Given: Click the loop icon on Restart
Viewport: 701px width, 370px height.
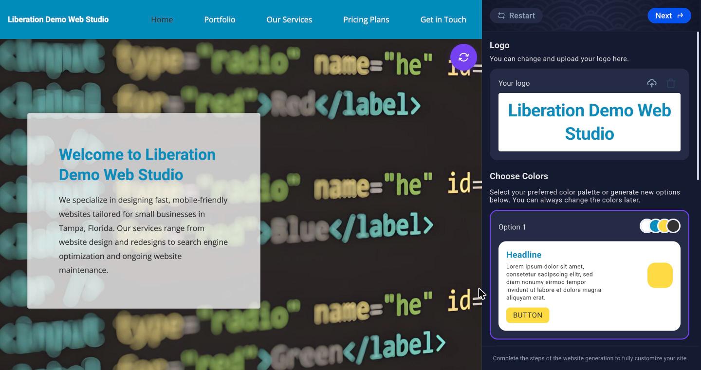Looking at the screenshot, I should coord(501,16).
